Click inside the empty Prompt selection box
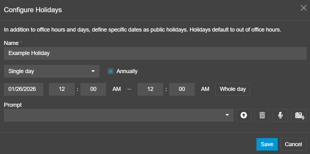The height and width of the screenshot is (154, 310). tap(113, 115)
